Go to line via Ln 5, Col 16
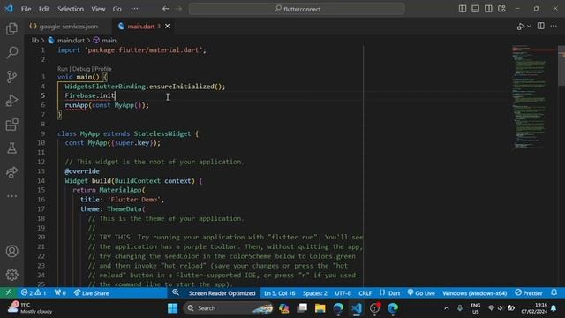Screen dimensions: 565x318 (279, 292)
